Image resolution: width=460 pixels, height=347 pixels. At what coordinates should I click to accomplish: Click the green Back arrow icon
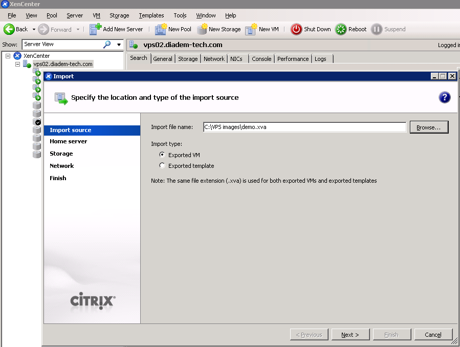[9, 29]
